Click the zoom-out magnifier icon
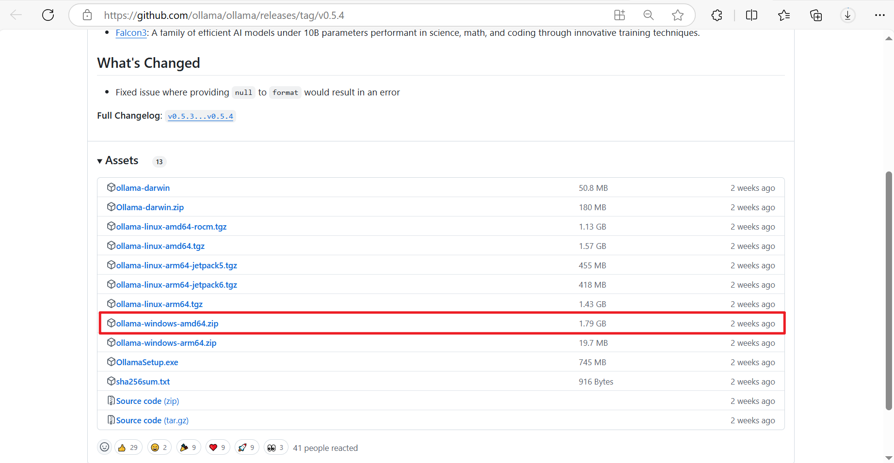894x463 pixels. click(649, 15)
